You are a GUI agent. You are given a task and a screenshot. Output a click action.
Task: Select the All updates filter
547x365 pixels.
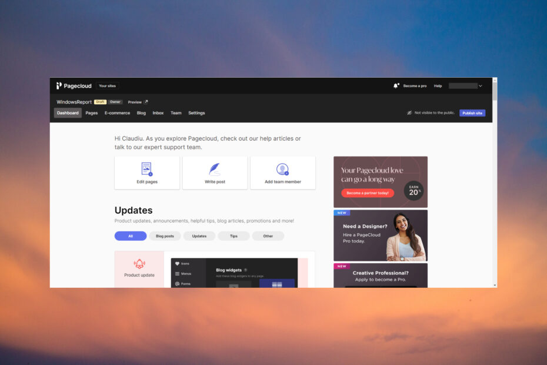tap(131, 236)
